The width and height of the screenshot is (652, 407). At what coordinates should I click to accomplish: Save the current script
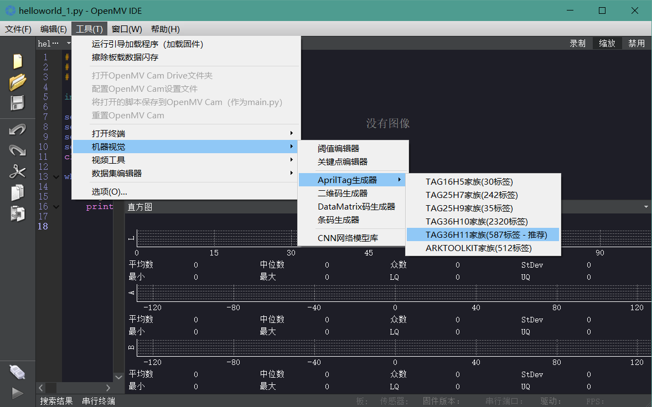pos(17,102)
